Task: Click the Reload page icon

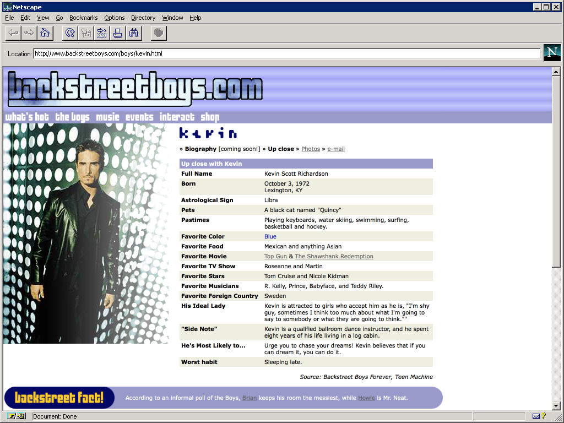Action: coord(69,32)
